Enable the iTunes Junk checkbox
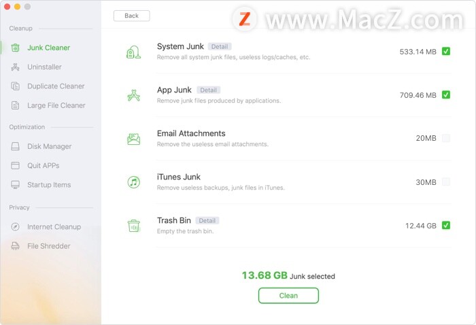 [446, 182]
